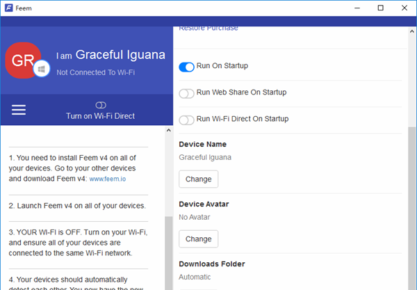Click instruction 2 'Launch Feem v4' text

pyautogui.click(x=77, y=206)
